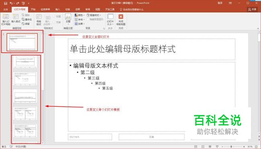The width and height of the screenshot is (261, 149).
Task: Open the 主题 (Themes) gallery dropdown
Action: click(x=68, y=19)
